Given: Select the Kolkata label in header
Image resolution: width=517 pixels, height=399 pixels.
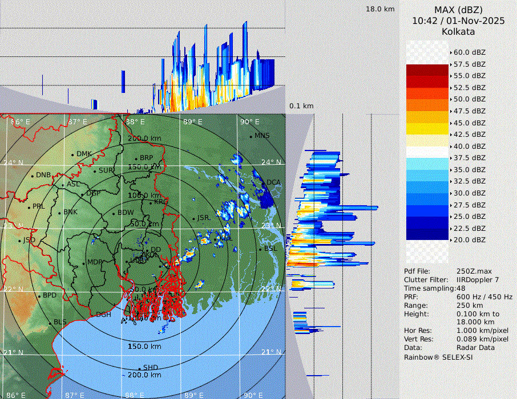Looking at the screenshot, I should pyautogui.click(x=458, y=31).
